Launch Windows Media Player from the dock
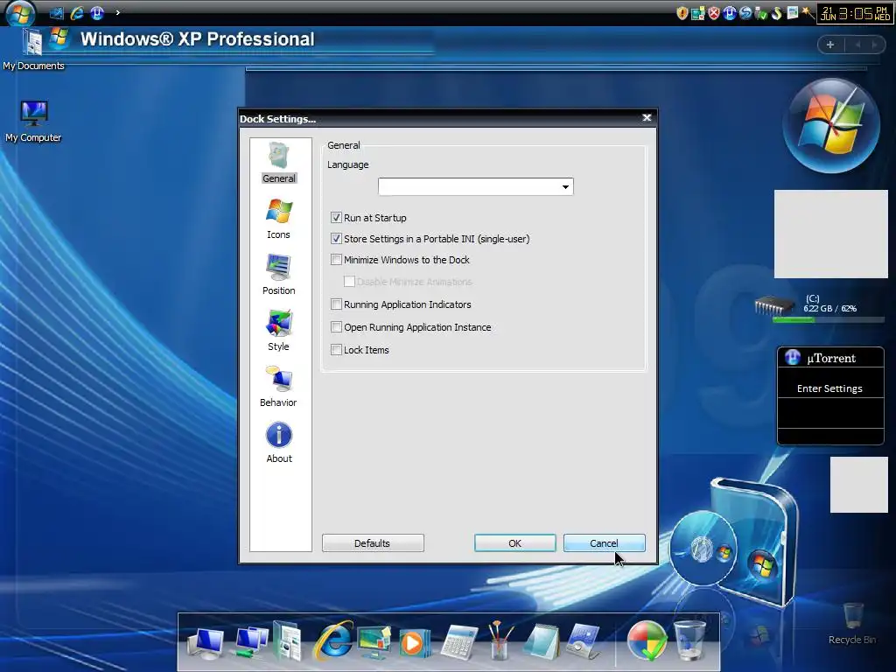Viewport: 896px width, 672px height. (x=414, y=642)
